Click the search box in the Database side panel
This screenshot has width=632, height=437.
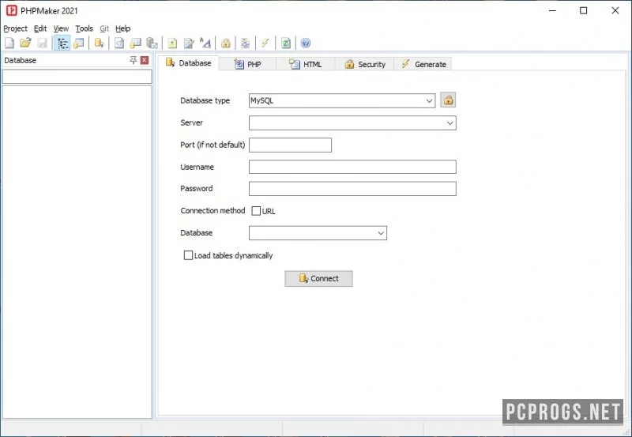click(x=77, y=77)
